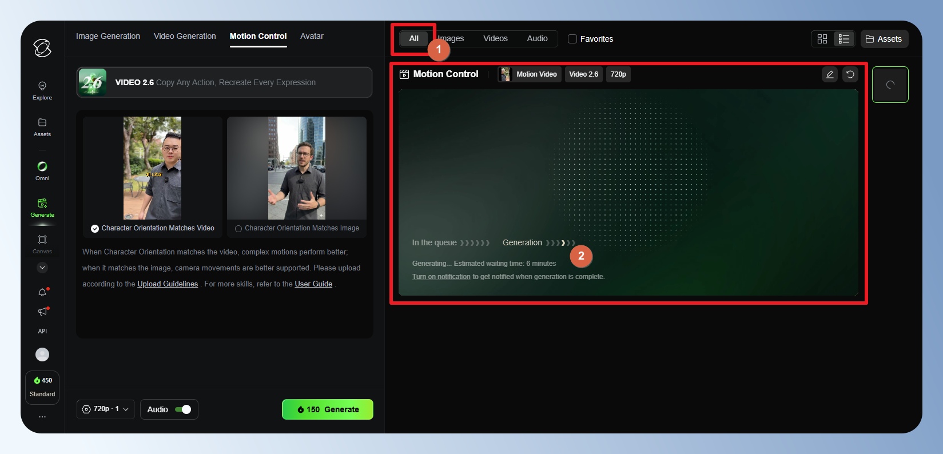Click the edit pencil icon on Motion Control
943x454 pixels.
pyautogui.click(x=830, y=74)
